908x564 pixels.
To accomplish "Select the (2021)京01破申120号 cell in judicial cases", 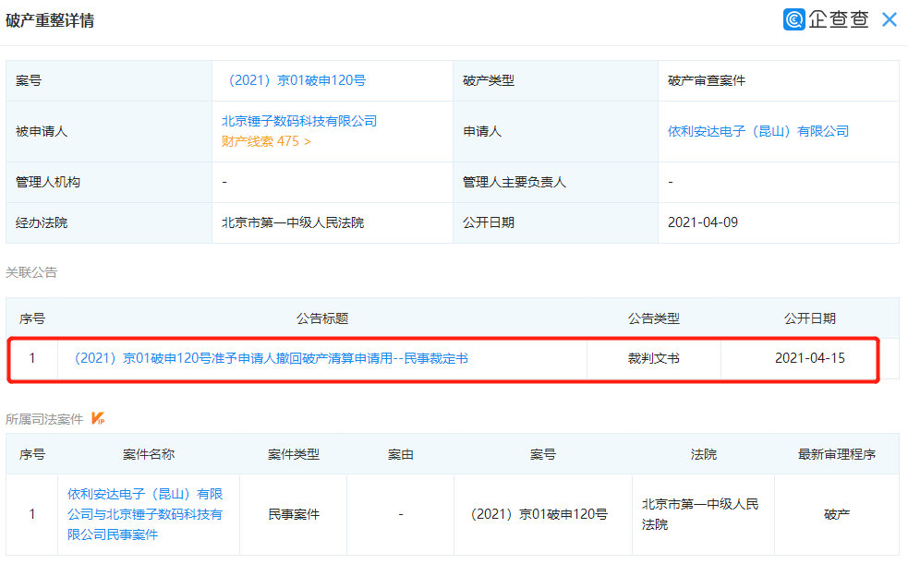I will coord(542,514).
